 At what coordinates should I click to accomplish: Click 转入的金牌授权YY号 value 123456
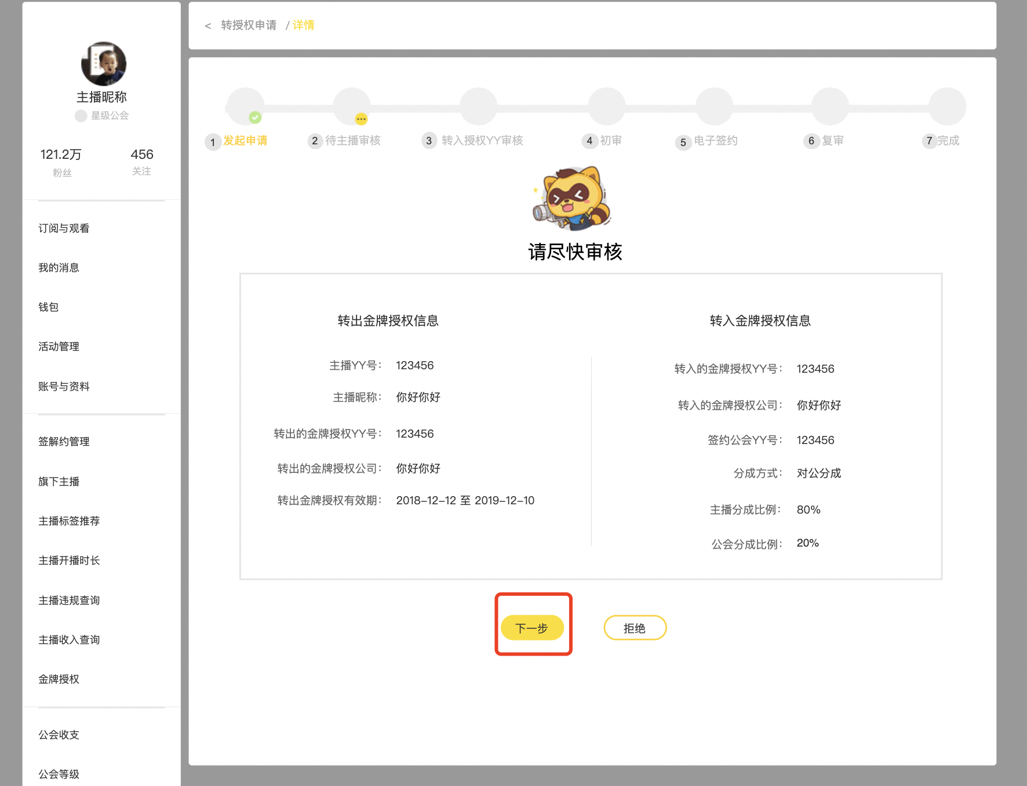[x=815, y=369]
